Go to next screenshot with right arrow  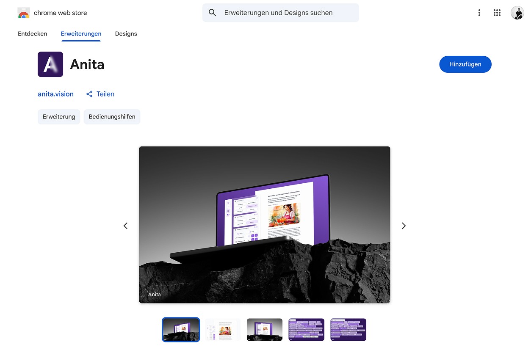pos(404,226)
